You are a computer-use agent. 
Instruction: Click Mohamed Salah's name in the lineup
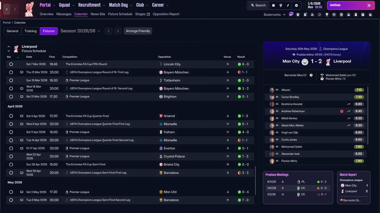(x=292, y=147)
